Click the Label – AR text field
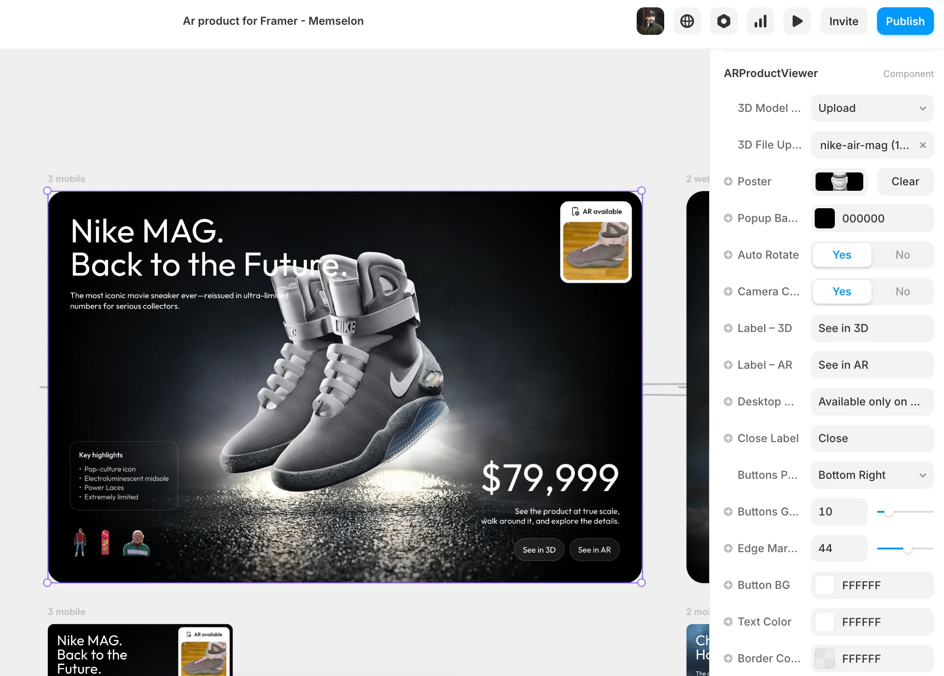The image size is (944, 676). (872, 365)
